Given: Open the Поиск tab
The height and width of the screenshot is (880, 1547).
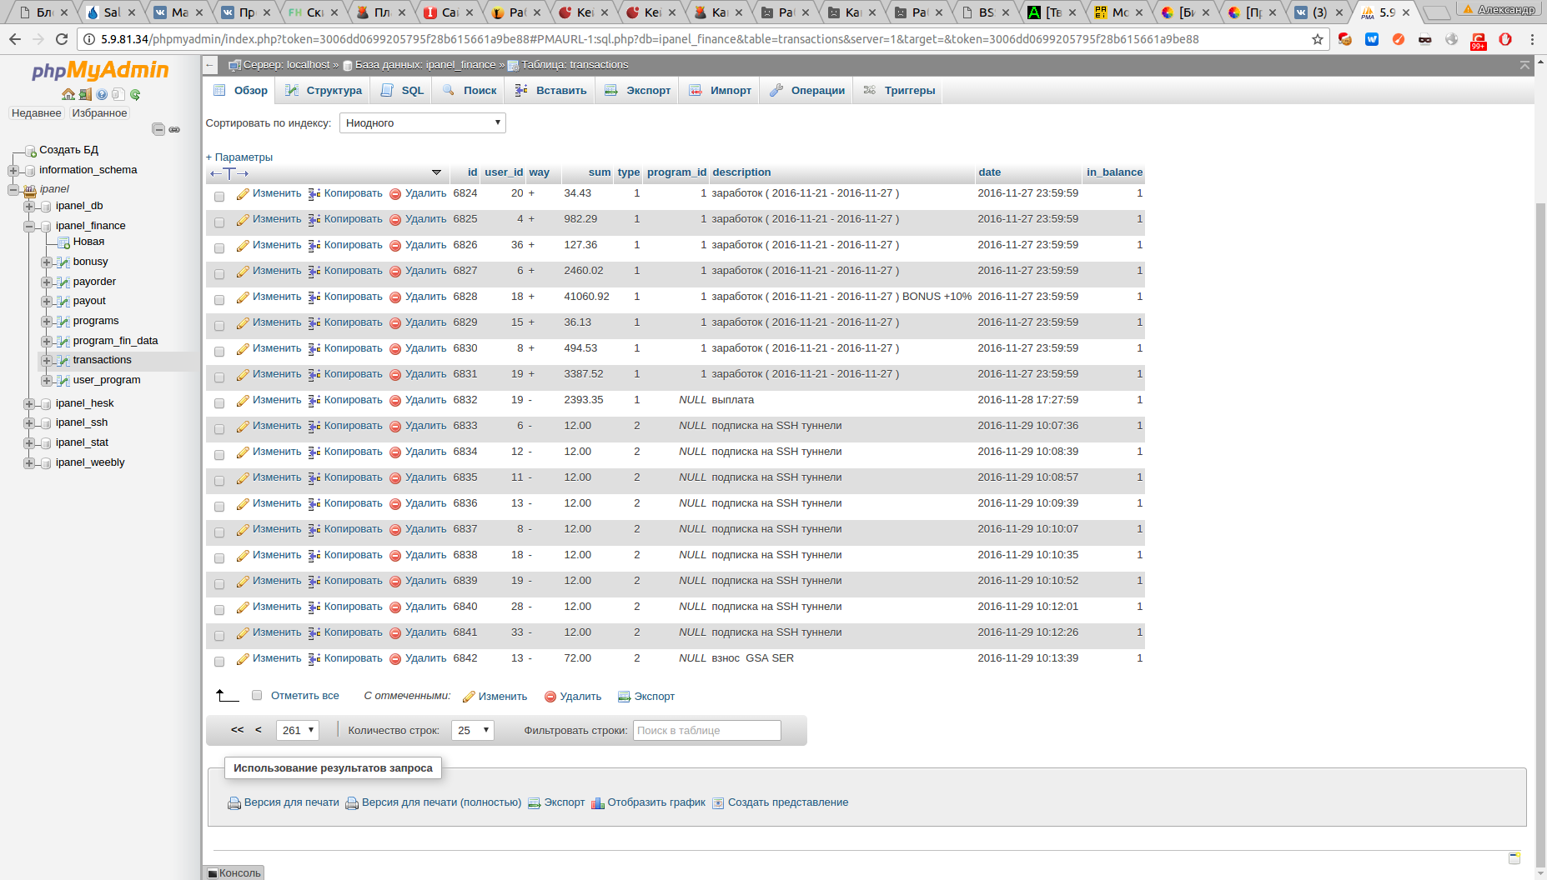Looking at the screenshot, I should pyautogui.click(x=470, y=91).
